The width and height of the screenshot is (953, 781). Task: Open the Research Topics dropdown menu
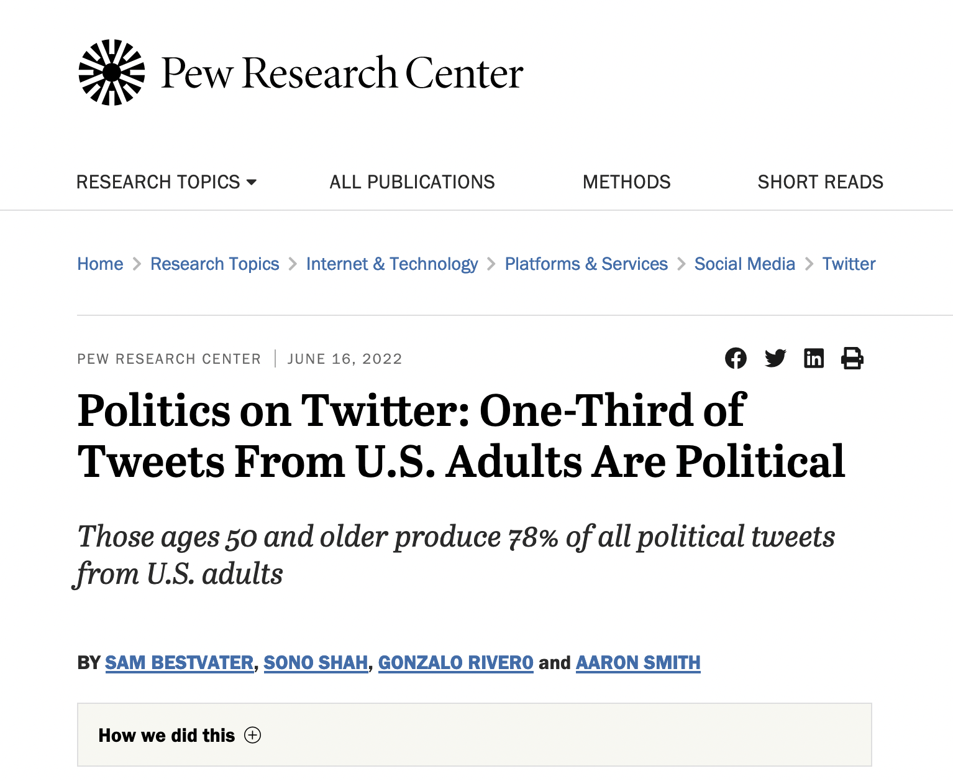coord(166,182)
